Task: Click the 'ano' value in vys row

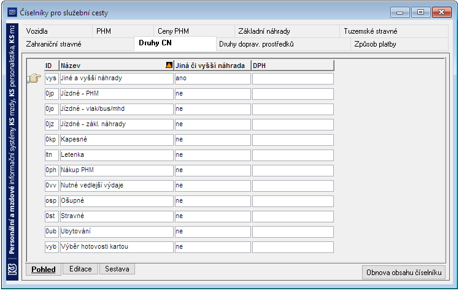Action: tap(213, 78)
